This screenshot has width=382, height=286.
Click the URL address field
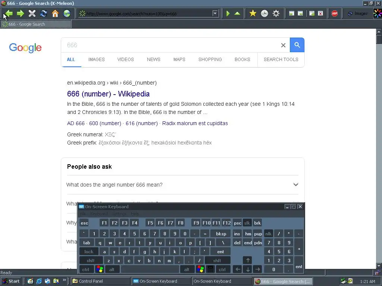click(x=148, y=14)
